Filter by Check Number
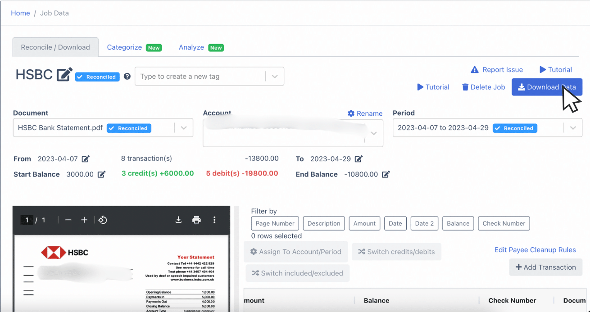This screenshot has width=590, height=312. click(504, 223)
